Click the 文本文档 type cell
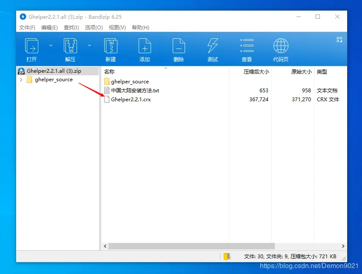The image size is (362, 274). (327, 91)
